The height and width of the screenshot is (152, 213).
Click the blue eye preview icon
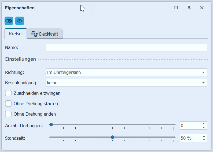(x=20, y=21)
